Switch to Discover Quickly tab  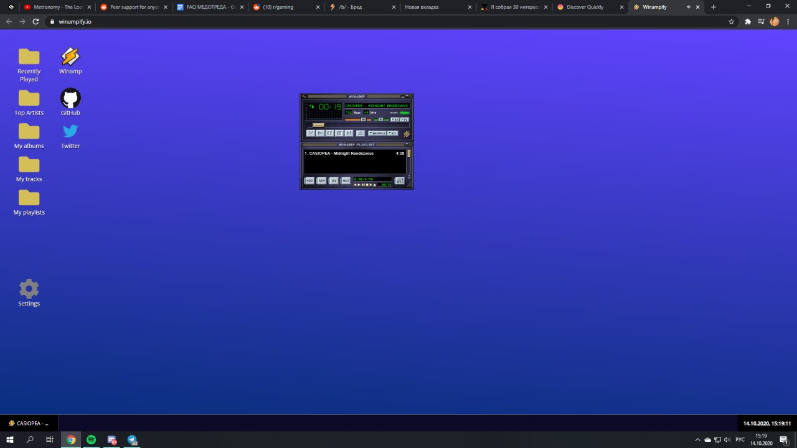pos(590,7)
